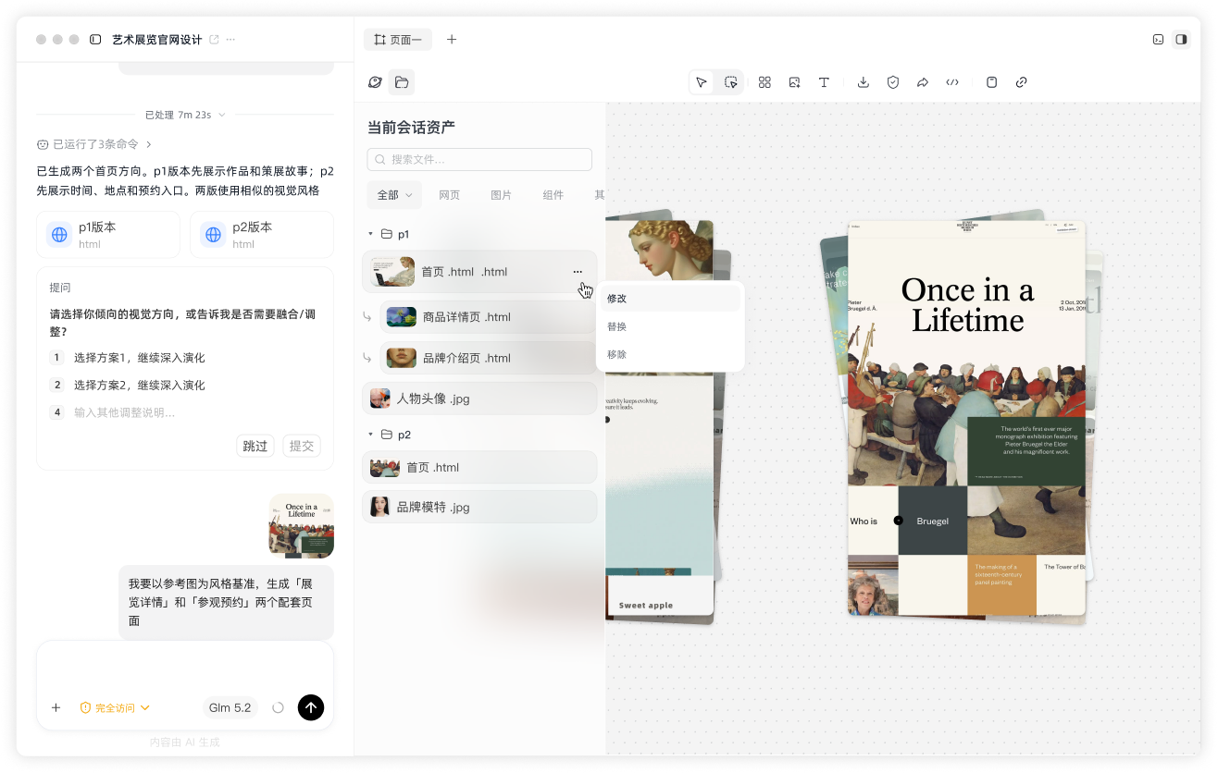Screen dimensions: 1218x773
Task: Choose 替换 from context menu
Action: 670,326
